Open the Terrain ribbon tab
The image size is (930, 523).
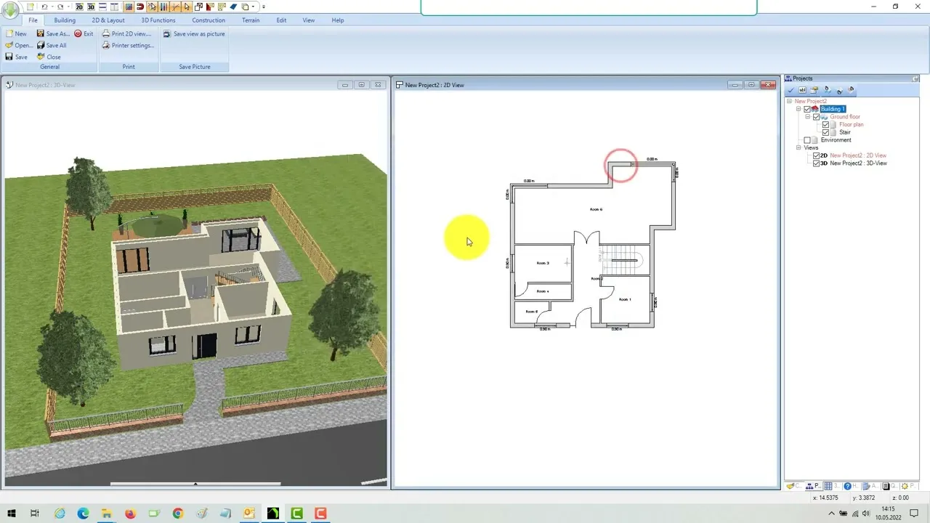(251, 20)
